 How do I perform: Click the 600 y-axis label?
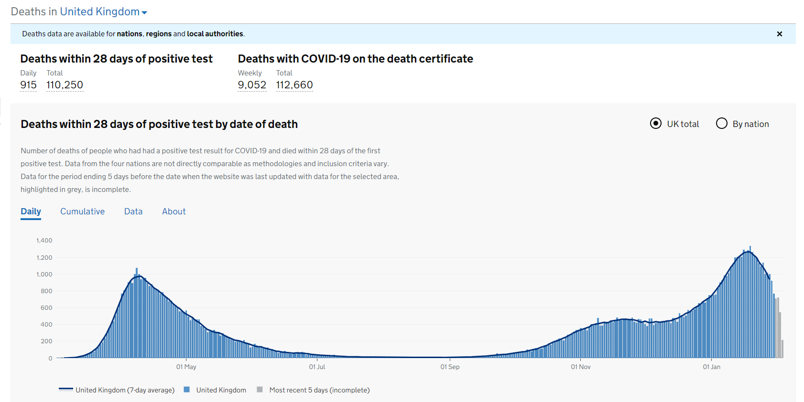[46, 307]
